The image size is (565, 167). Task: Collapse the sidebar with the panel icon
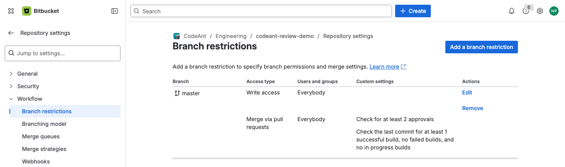(115, 11)
